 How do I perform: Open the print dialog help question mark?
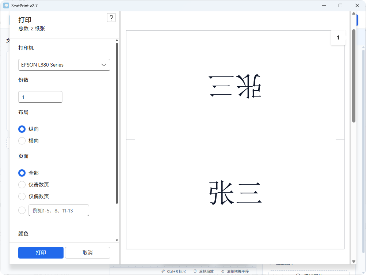click(x=111, y=18)
